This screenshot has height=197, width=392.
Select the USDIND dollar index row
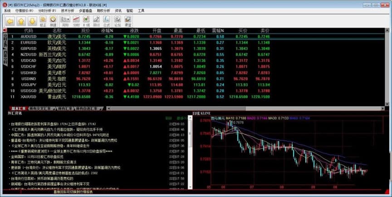196,79
